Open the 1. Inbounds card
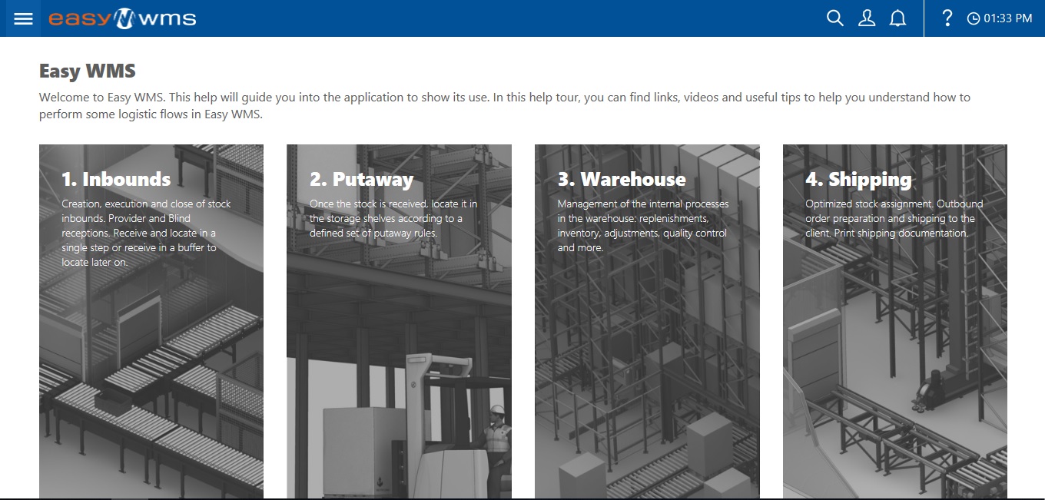This screenshot has width=1045, height=500. point(151,321)
